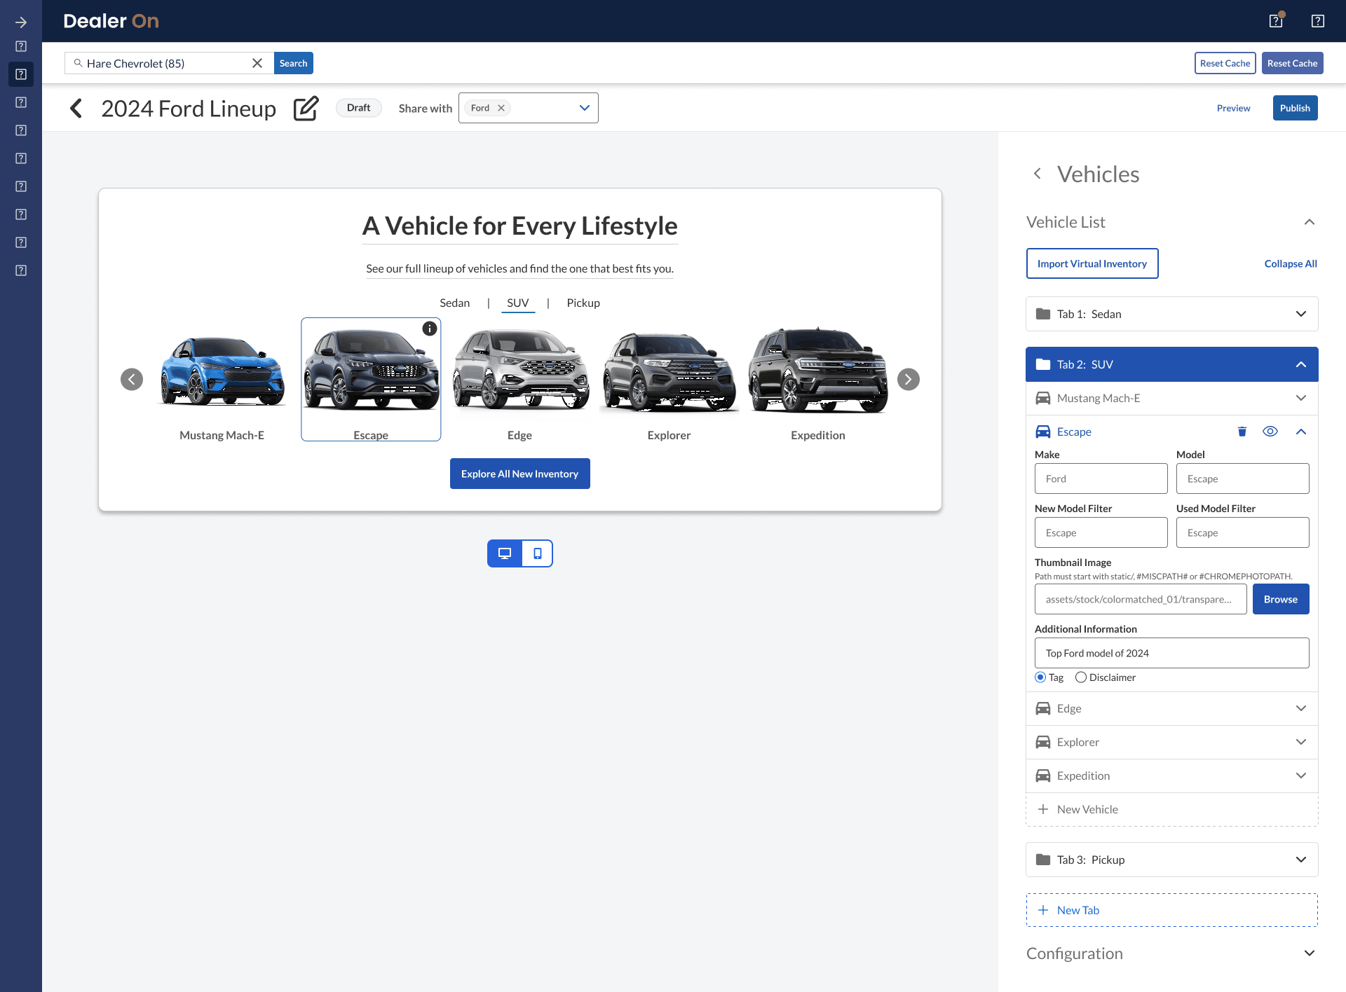
Task: Collapse the Escape vehicle details
Action: (1301, 432)
